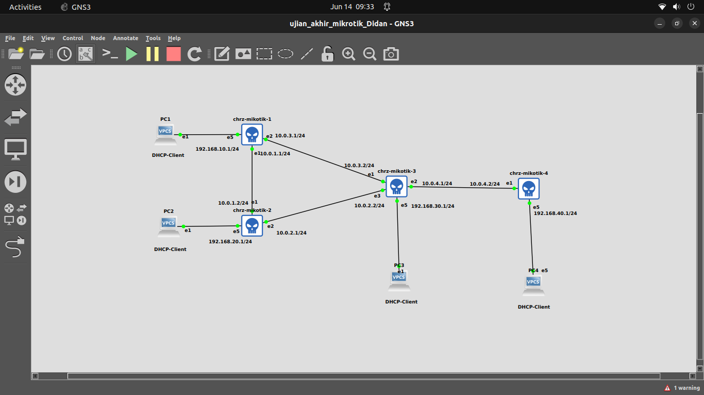
Task: Select the insert picture tool
Action: [x=243, y=53]
